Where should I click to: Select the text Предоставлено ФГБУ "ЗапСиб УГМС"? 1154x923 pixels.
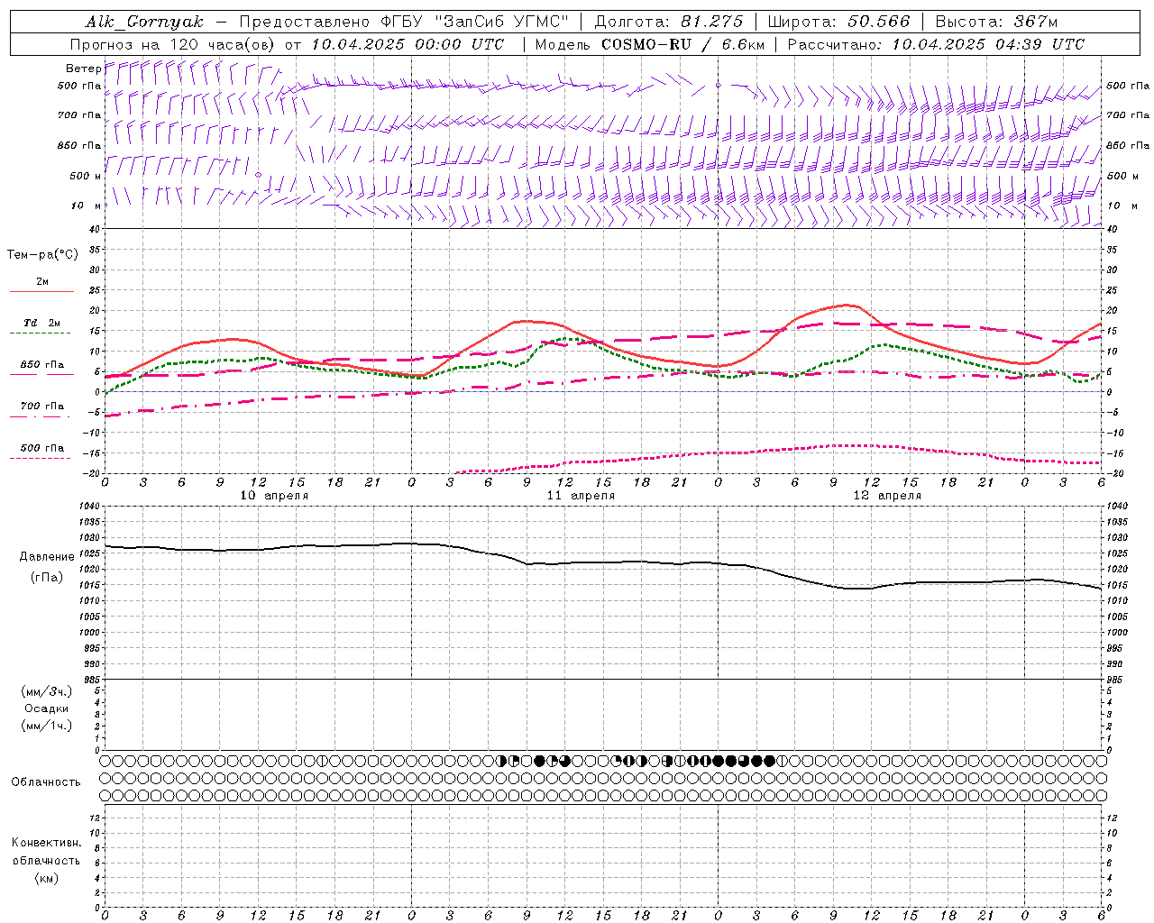point(403,22)
